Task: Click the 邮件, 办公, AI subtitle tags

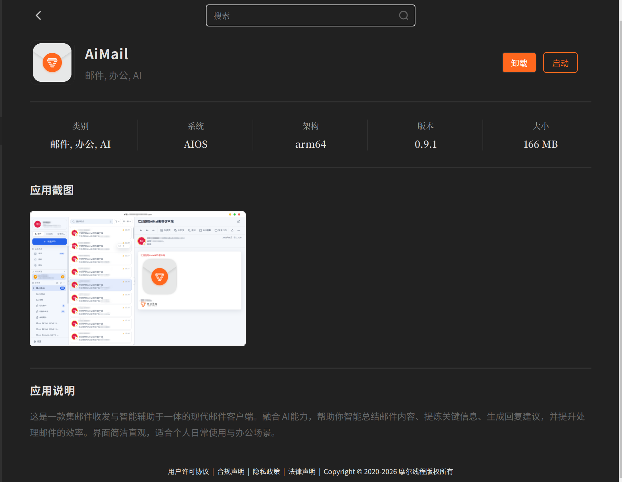Action: 113,76
